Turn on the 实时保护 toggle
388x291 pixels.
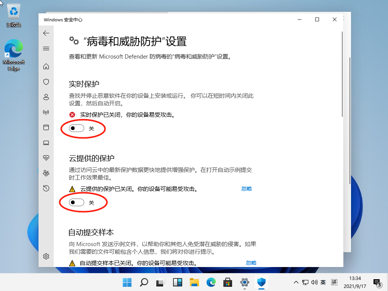coord(77,129)
